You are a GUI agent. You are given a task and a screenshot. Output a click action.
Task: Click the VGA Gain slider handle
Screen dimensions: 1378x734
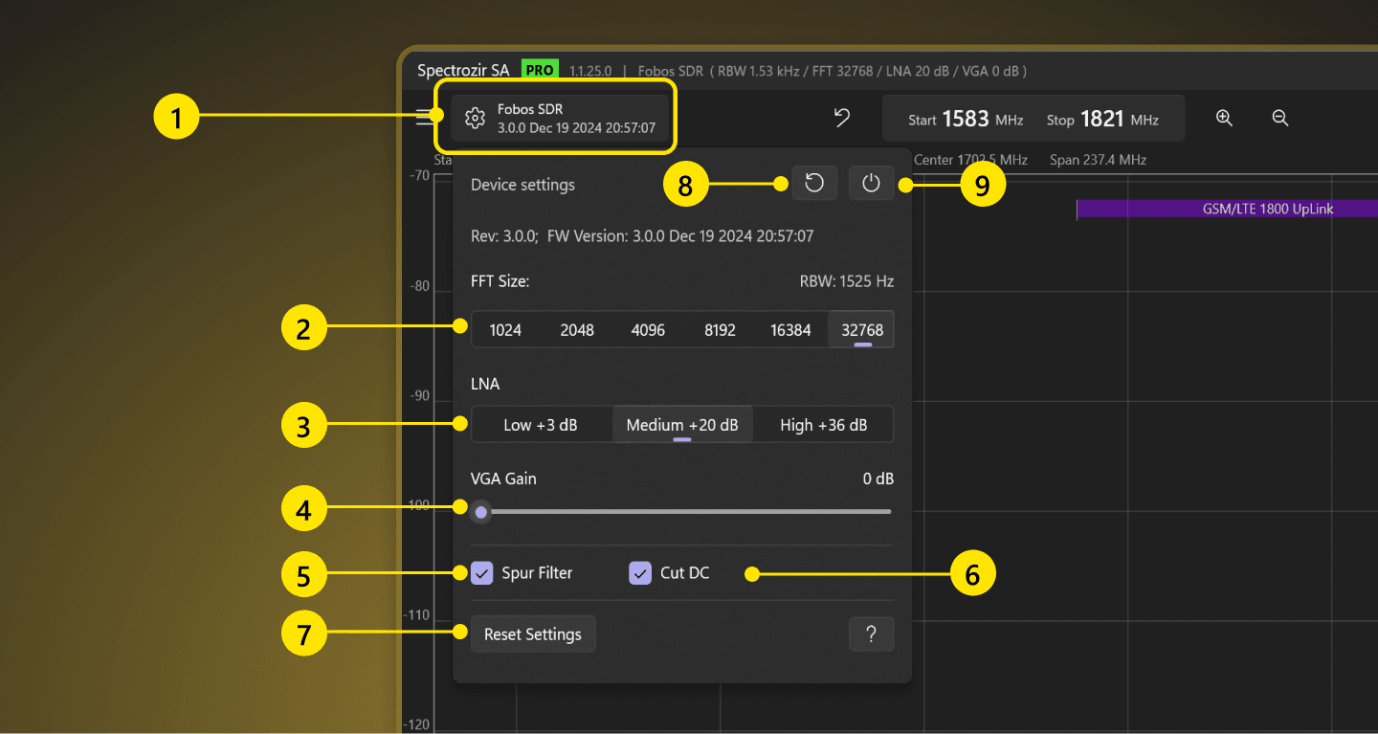click(x=481, y=512)
